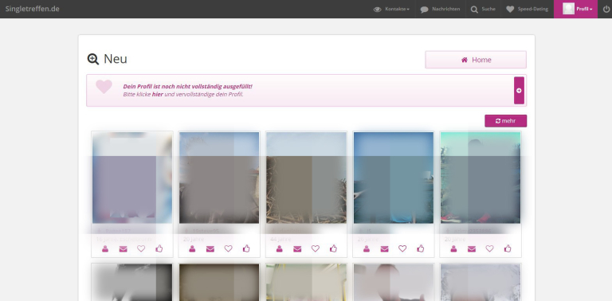612x301 pixels.
Task: Message the 44 Jahre member via envelope icon
Action: (x=297, y=248)
